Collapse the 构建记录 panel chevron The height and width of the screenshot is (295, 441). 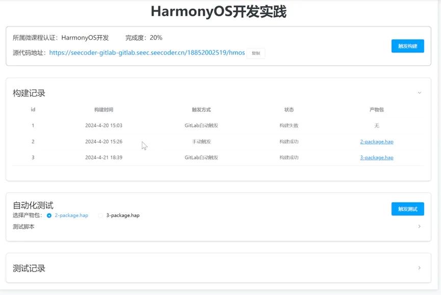pos(420,93)
